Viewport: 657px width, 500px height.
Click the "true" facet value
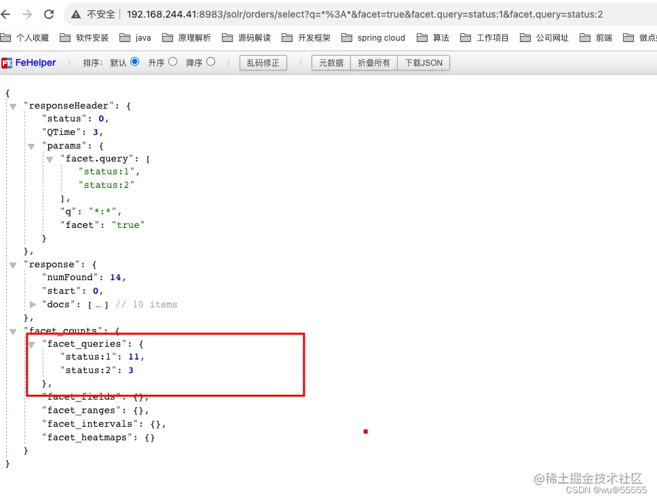point(128,225)
